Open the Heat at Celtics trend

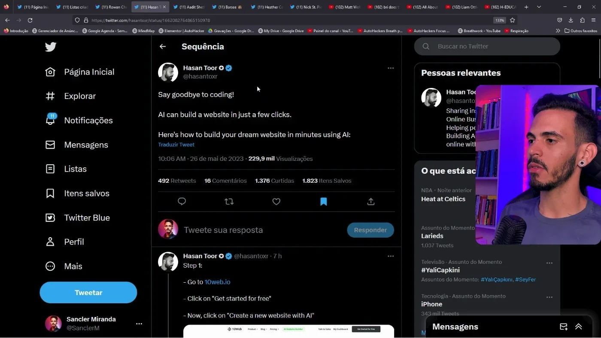click(x=443, y=199)
